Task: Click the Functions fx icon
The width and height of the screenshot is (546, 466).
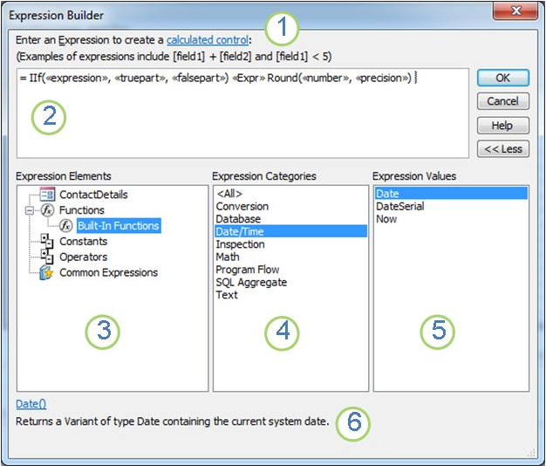Action: [x=47, y=210]
